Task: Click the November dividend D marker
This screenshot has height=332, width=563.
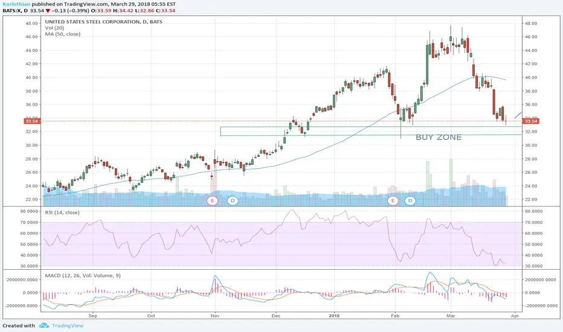Action: pyautogui.click(x=233, y=200)
